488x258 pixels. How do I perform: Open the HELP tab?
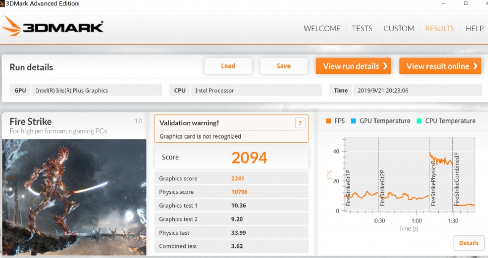[474, 29]
